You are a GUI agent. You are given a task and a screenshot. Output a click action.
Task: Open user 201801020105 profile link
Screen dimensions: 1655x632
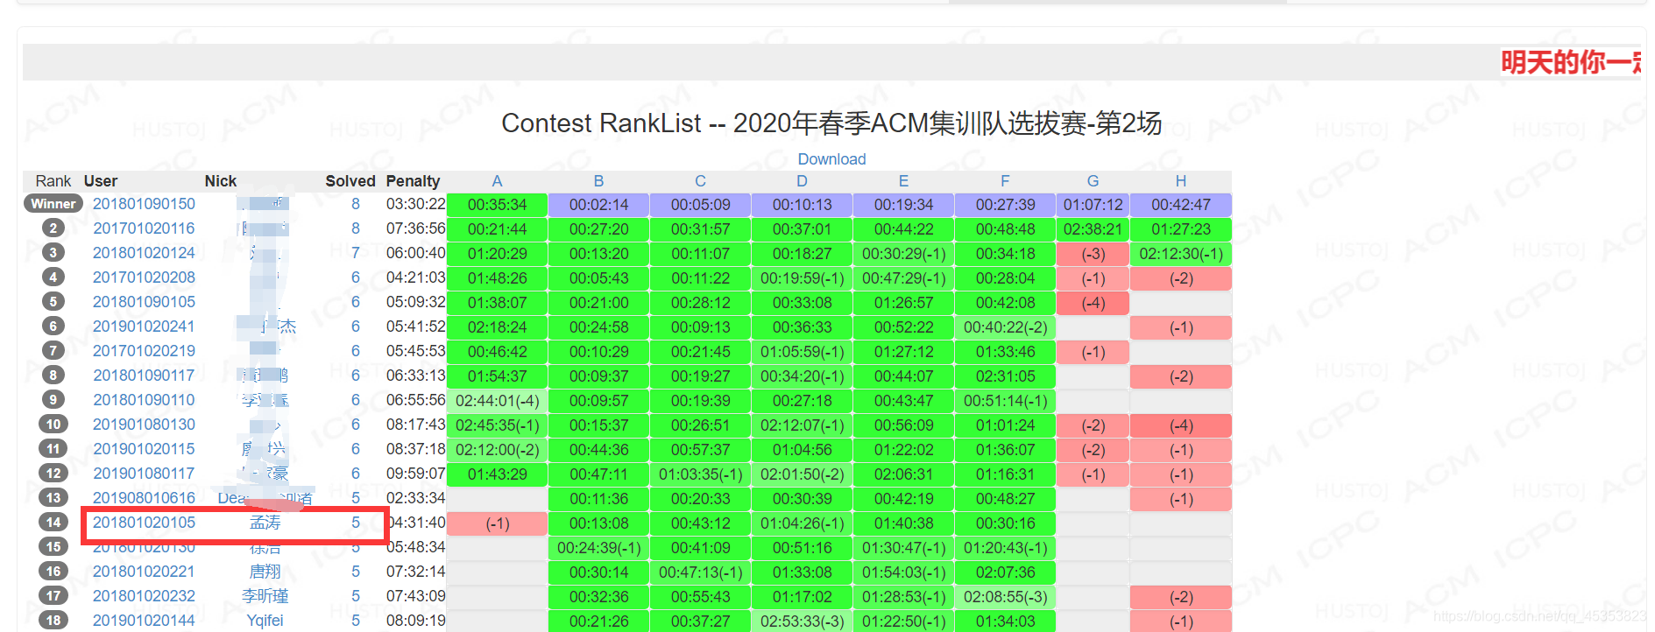[144, 523]
